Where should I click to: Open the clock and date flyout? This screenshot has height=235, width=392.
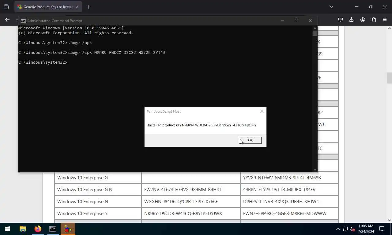pyautogui.click(x=366, y=229)
